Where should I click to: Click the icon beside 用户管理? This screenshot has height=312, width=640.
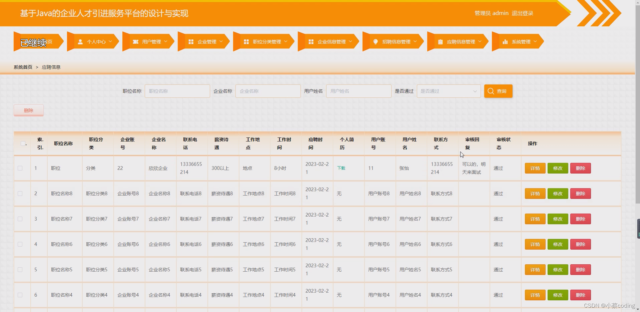(135, 42)
